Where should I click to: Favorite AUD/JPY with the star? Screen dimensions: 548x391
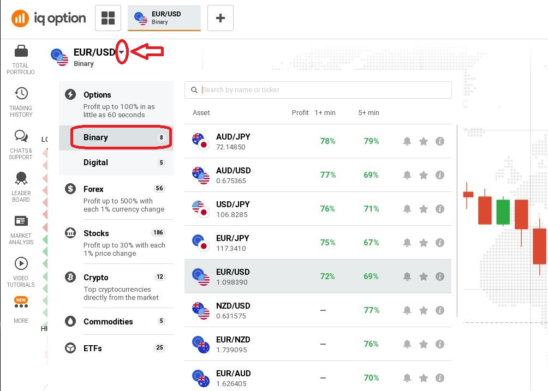click(424, 141)
